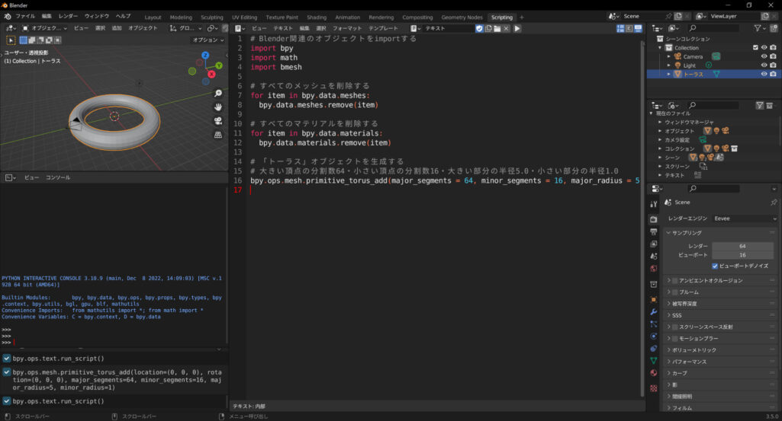Click the Z axis blue gizmo ball

click(205, 56)
